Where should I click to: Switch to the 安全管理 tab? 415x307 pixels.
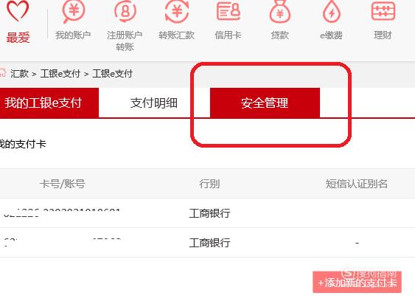click(265, 103)
